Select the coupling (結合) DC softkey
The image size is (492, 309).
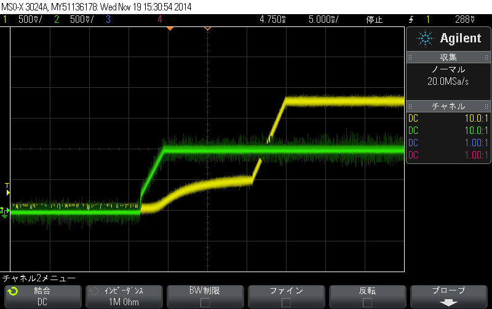coord(43,296)
